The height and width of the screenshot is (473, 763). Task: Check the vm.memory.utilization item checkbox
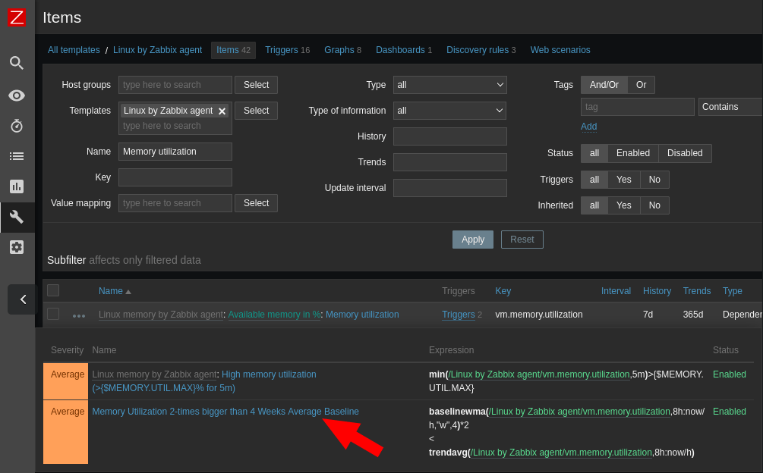[x=52, y=314]
